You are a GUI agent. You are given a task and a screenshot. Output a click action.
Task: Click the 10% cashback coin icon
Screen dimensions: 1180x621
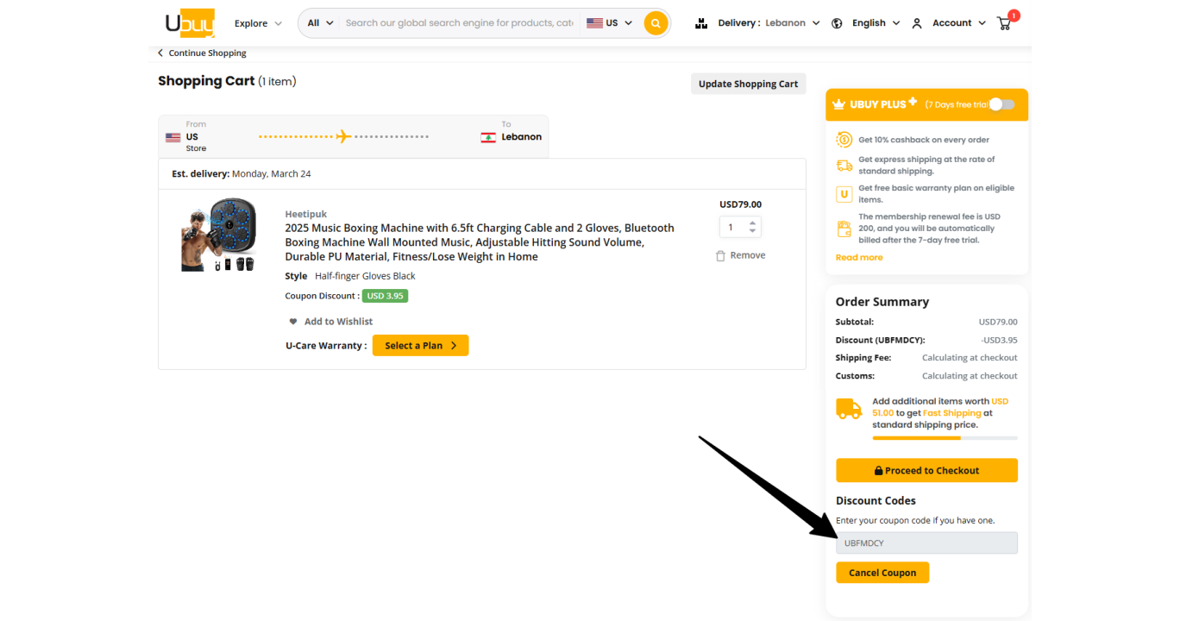pos(844,140)
